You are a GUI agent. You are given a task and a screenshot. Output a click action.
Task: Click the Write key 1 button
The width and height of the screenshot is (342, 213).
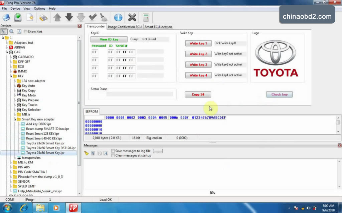(198, 43)
